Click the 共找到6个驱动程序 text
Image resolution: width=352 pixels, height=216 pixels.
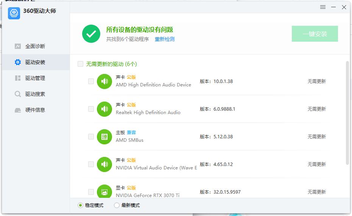[127, 39]
